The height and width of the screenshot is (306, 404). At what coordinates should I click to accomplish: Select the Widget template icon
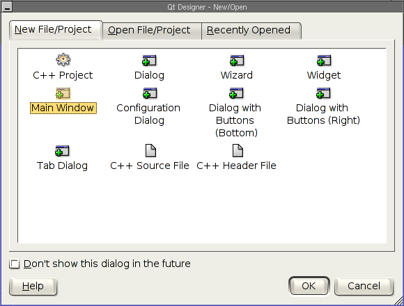point(324,61)
